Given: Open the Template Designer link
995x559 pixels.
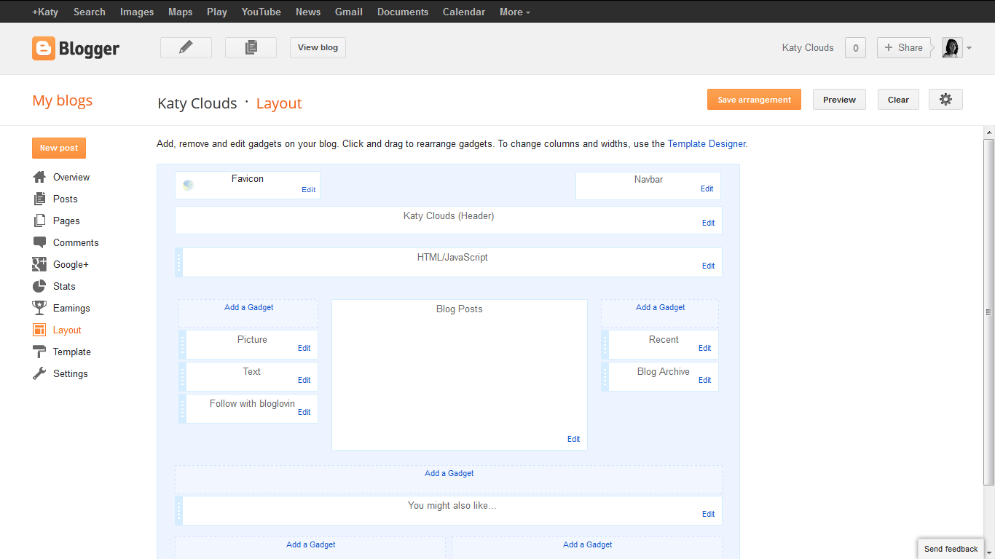Looking at the screenshot, I should (x=706, y=143).
